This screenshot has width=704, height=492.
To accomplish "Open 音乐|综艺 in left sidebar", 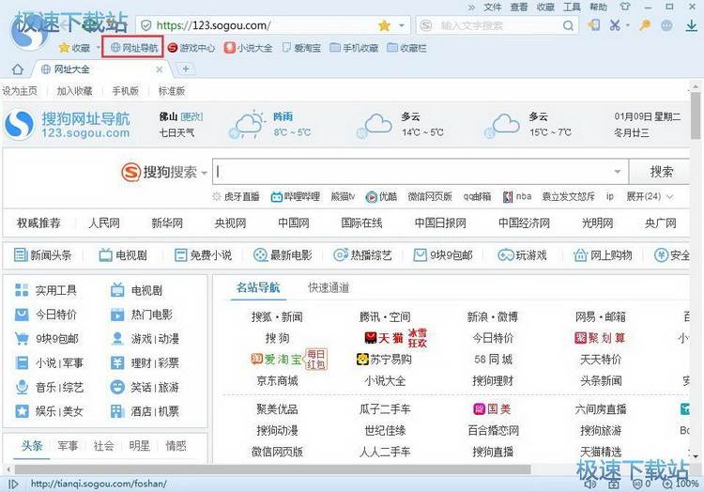I will click(50, 387).
